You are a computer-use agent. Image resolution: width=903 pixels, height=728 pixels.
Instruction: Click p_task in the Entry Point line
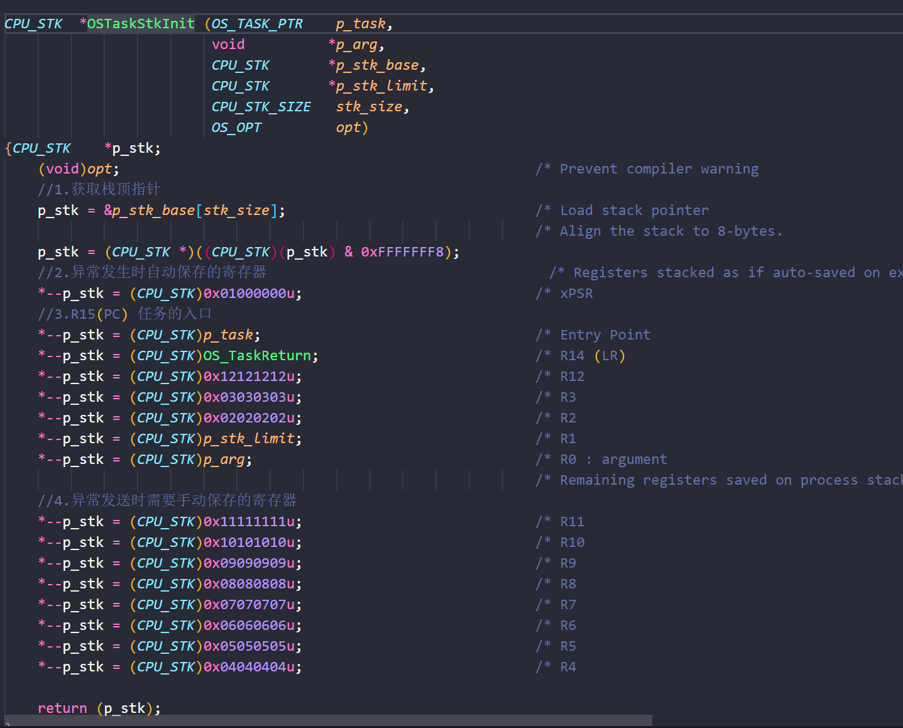tap(228, 335)
